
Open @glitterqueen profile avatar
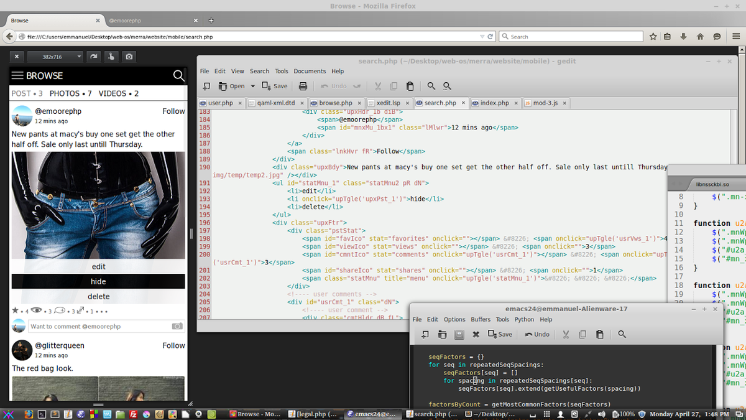[22, 350]
